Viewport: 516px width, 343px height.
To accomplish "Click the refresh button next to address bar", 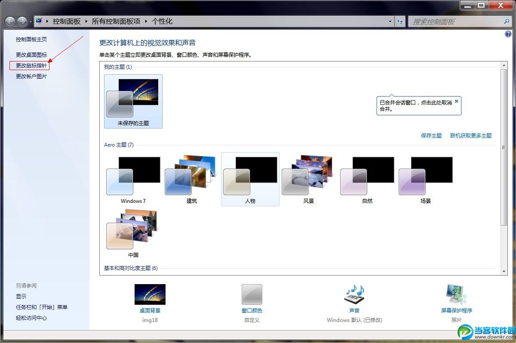I will pos(400,21).
